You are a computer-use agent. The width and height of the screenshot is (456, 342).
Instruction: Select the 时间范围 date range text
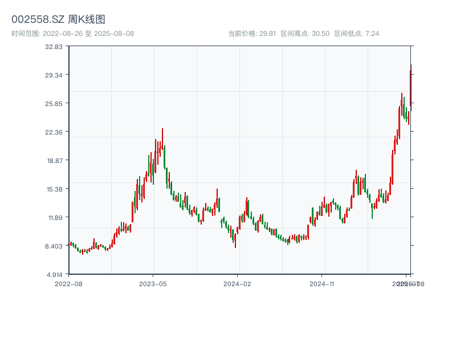(x=72, y=34)
